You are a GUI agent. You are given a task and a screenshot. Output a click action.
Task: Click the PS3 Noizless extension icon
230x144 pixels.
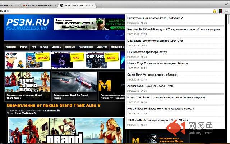(220, 11)
